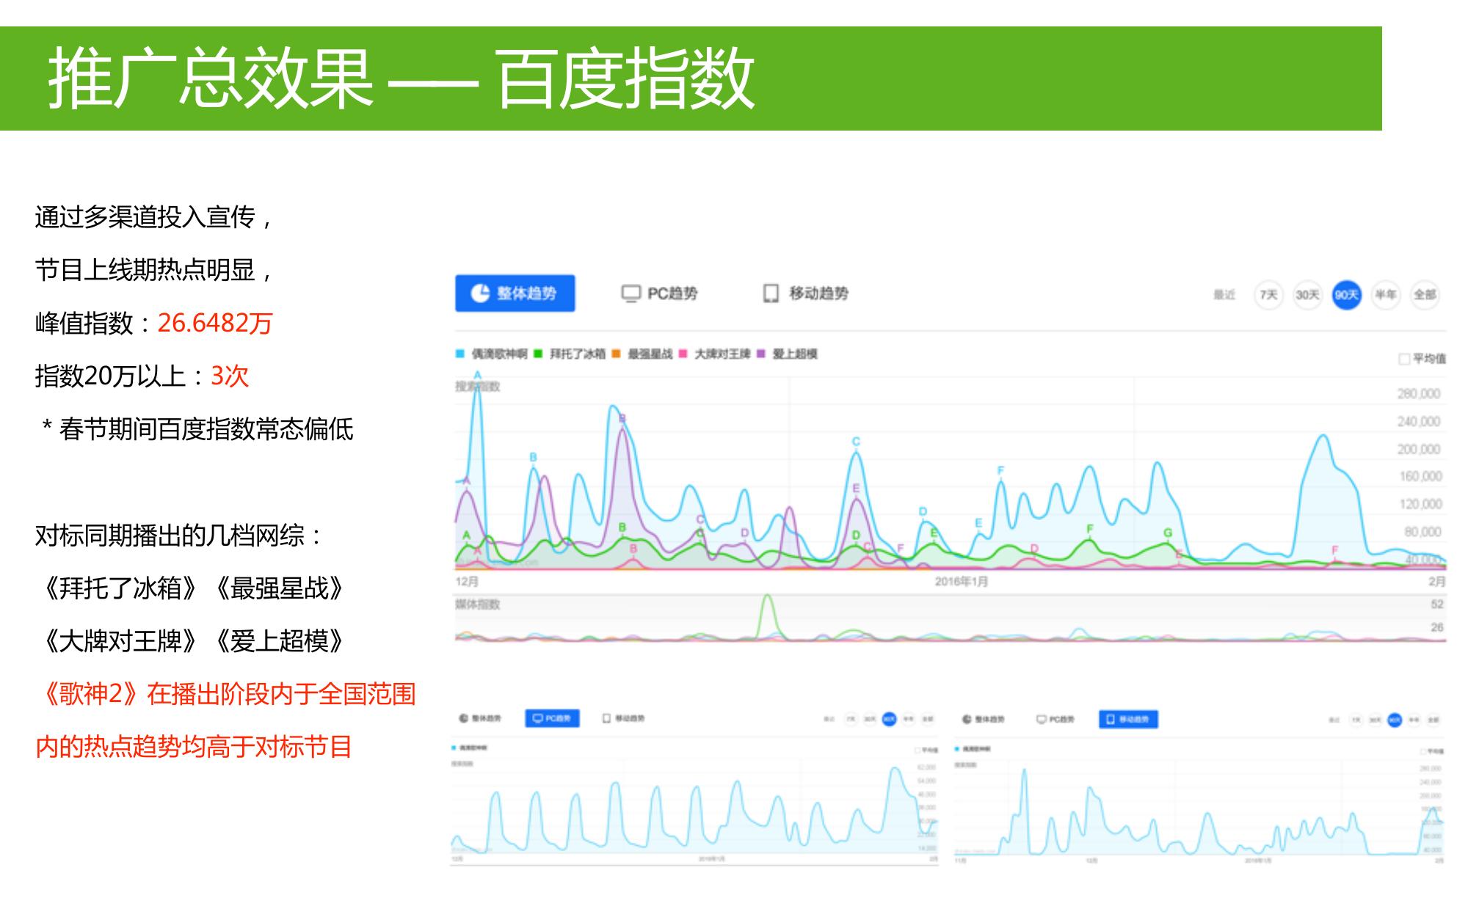Pick the 半年 range in the main chart

coord(1385,295)
